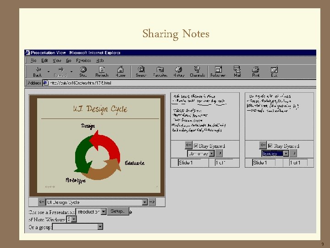Click the Stop toolbar icon
Screen dimensions: 330x248
coord(83,72)
